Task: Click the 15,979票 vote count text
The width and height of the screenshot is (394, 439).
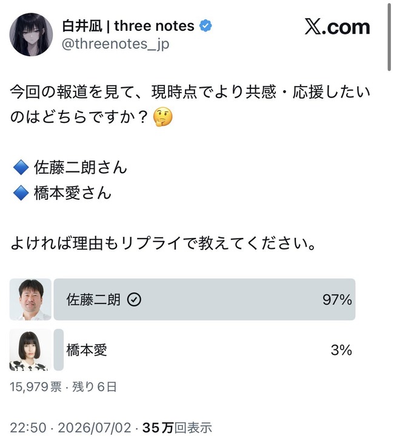Action: [36, 387]
